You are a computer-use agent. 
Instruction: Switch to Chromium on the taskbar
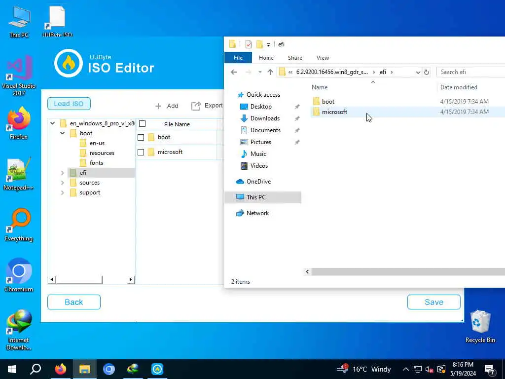click(x=109, y=369)
